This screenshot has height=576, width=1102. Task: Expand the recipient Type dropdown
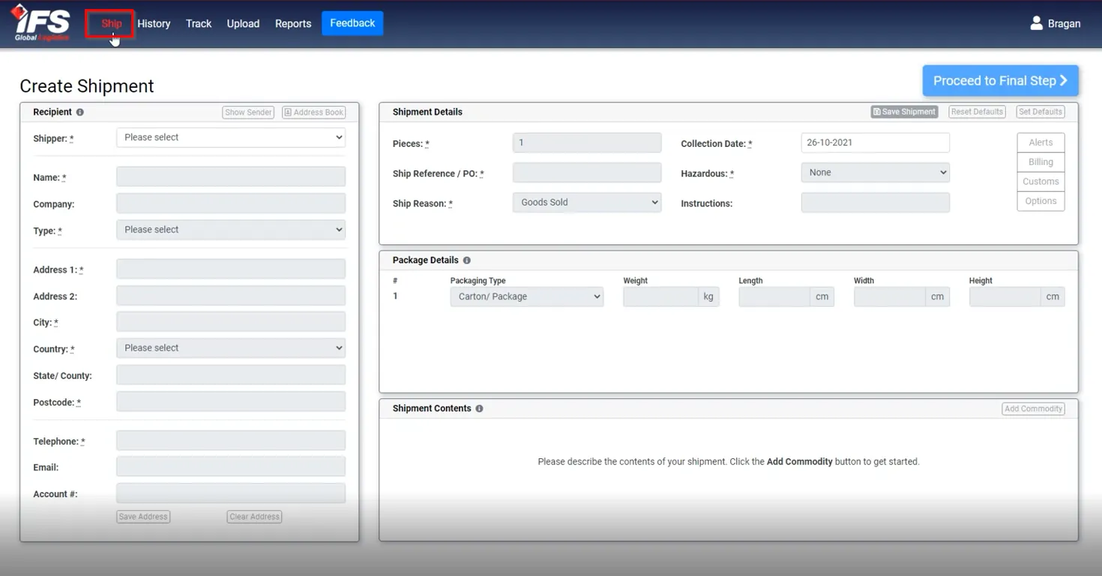231,229
